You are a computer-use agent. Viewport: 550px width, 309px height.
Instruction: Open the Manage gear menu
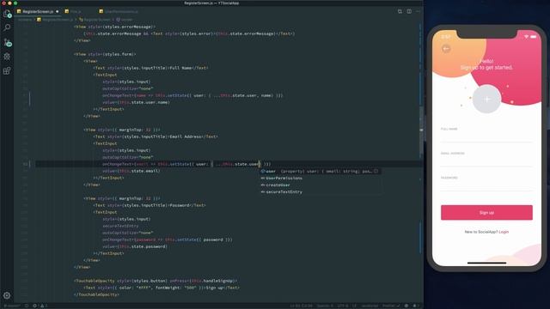pos(7,295)
